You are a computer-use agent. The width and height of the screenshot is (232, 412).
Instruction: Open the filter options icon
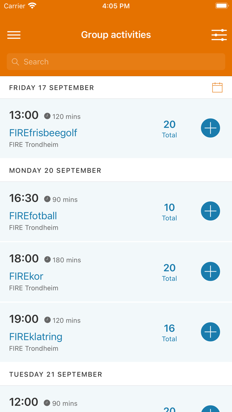pyautogui.click(x=219, y=35)
